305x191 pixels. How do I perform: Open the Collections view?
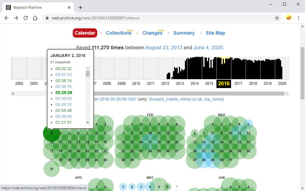(119, 33)
